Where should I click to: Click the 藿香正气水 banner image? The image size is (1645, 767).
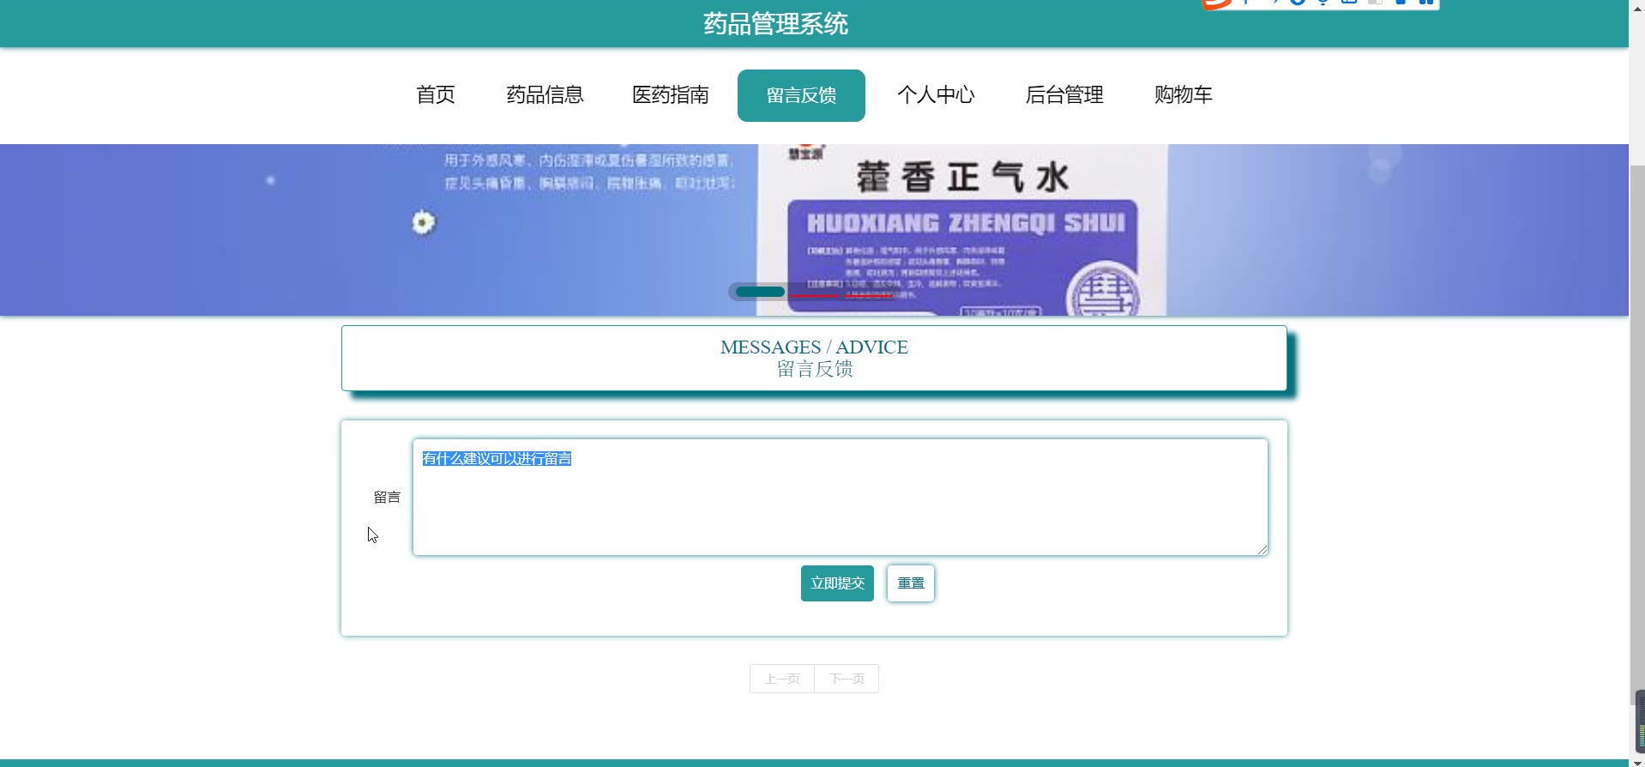coord(814,230)
